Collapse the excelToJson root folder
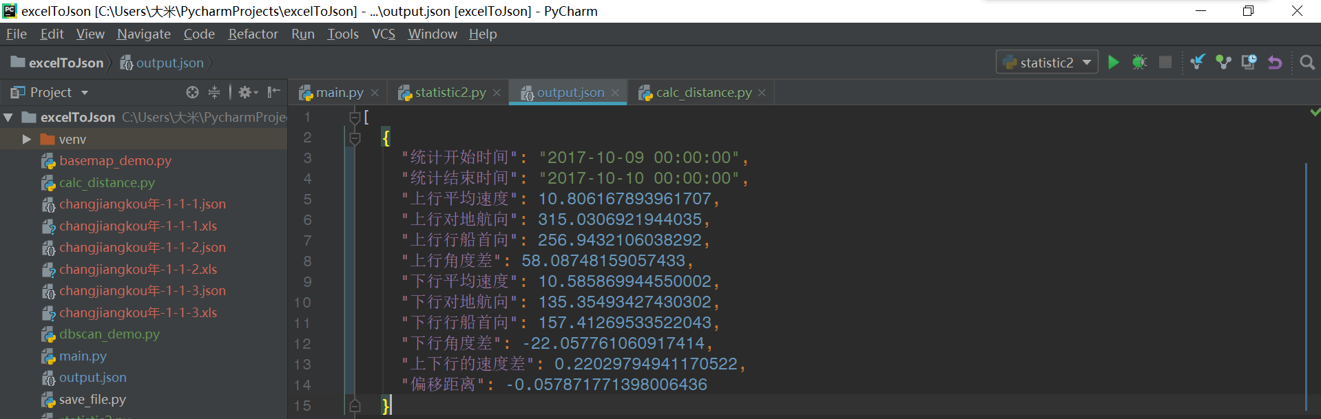 pos(8,118)
